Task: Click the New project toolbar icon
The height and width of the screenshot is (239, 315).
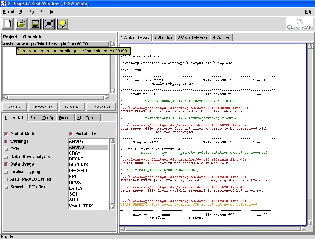Action: [8, 24]
